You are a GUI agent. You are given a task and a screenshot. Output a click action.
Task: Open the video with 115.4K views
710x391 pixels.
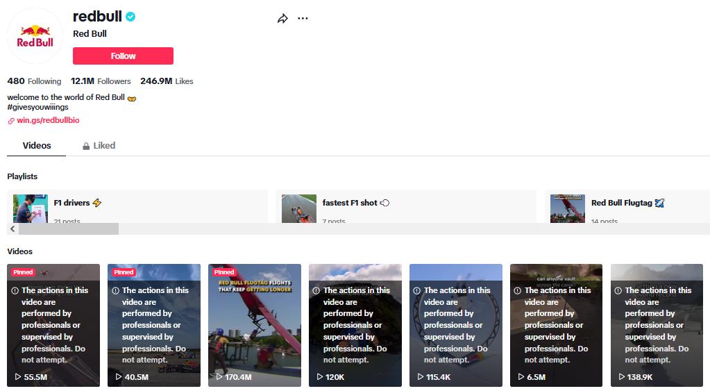[455, 325]
